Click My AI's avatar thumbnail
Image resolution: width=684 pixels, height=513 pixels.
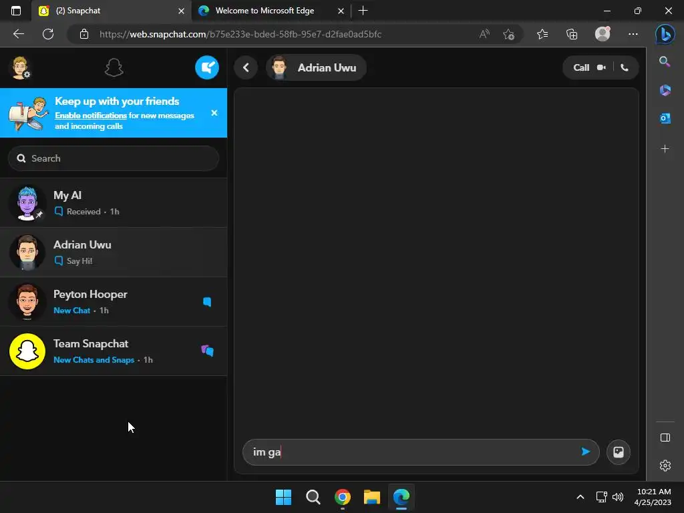pyautogui.click(x=27, y=203)
